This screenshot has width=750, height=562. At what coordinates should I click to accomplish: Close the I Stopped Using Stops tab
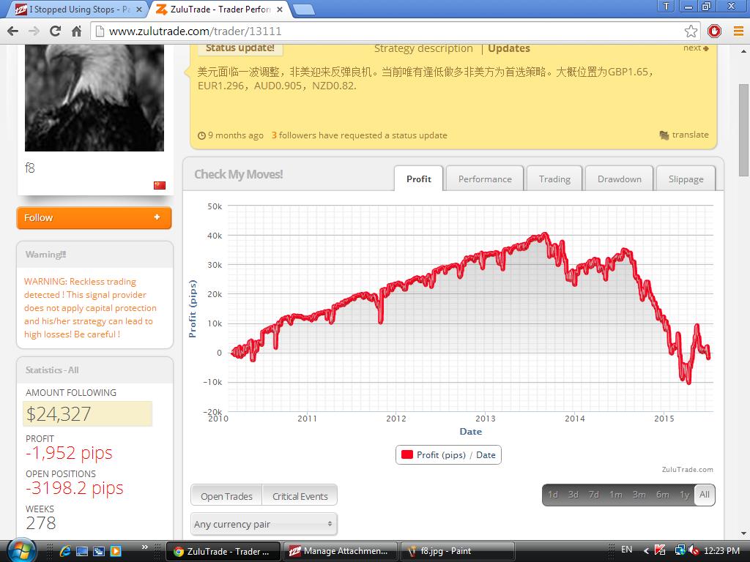139,10
